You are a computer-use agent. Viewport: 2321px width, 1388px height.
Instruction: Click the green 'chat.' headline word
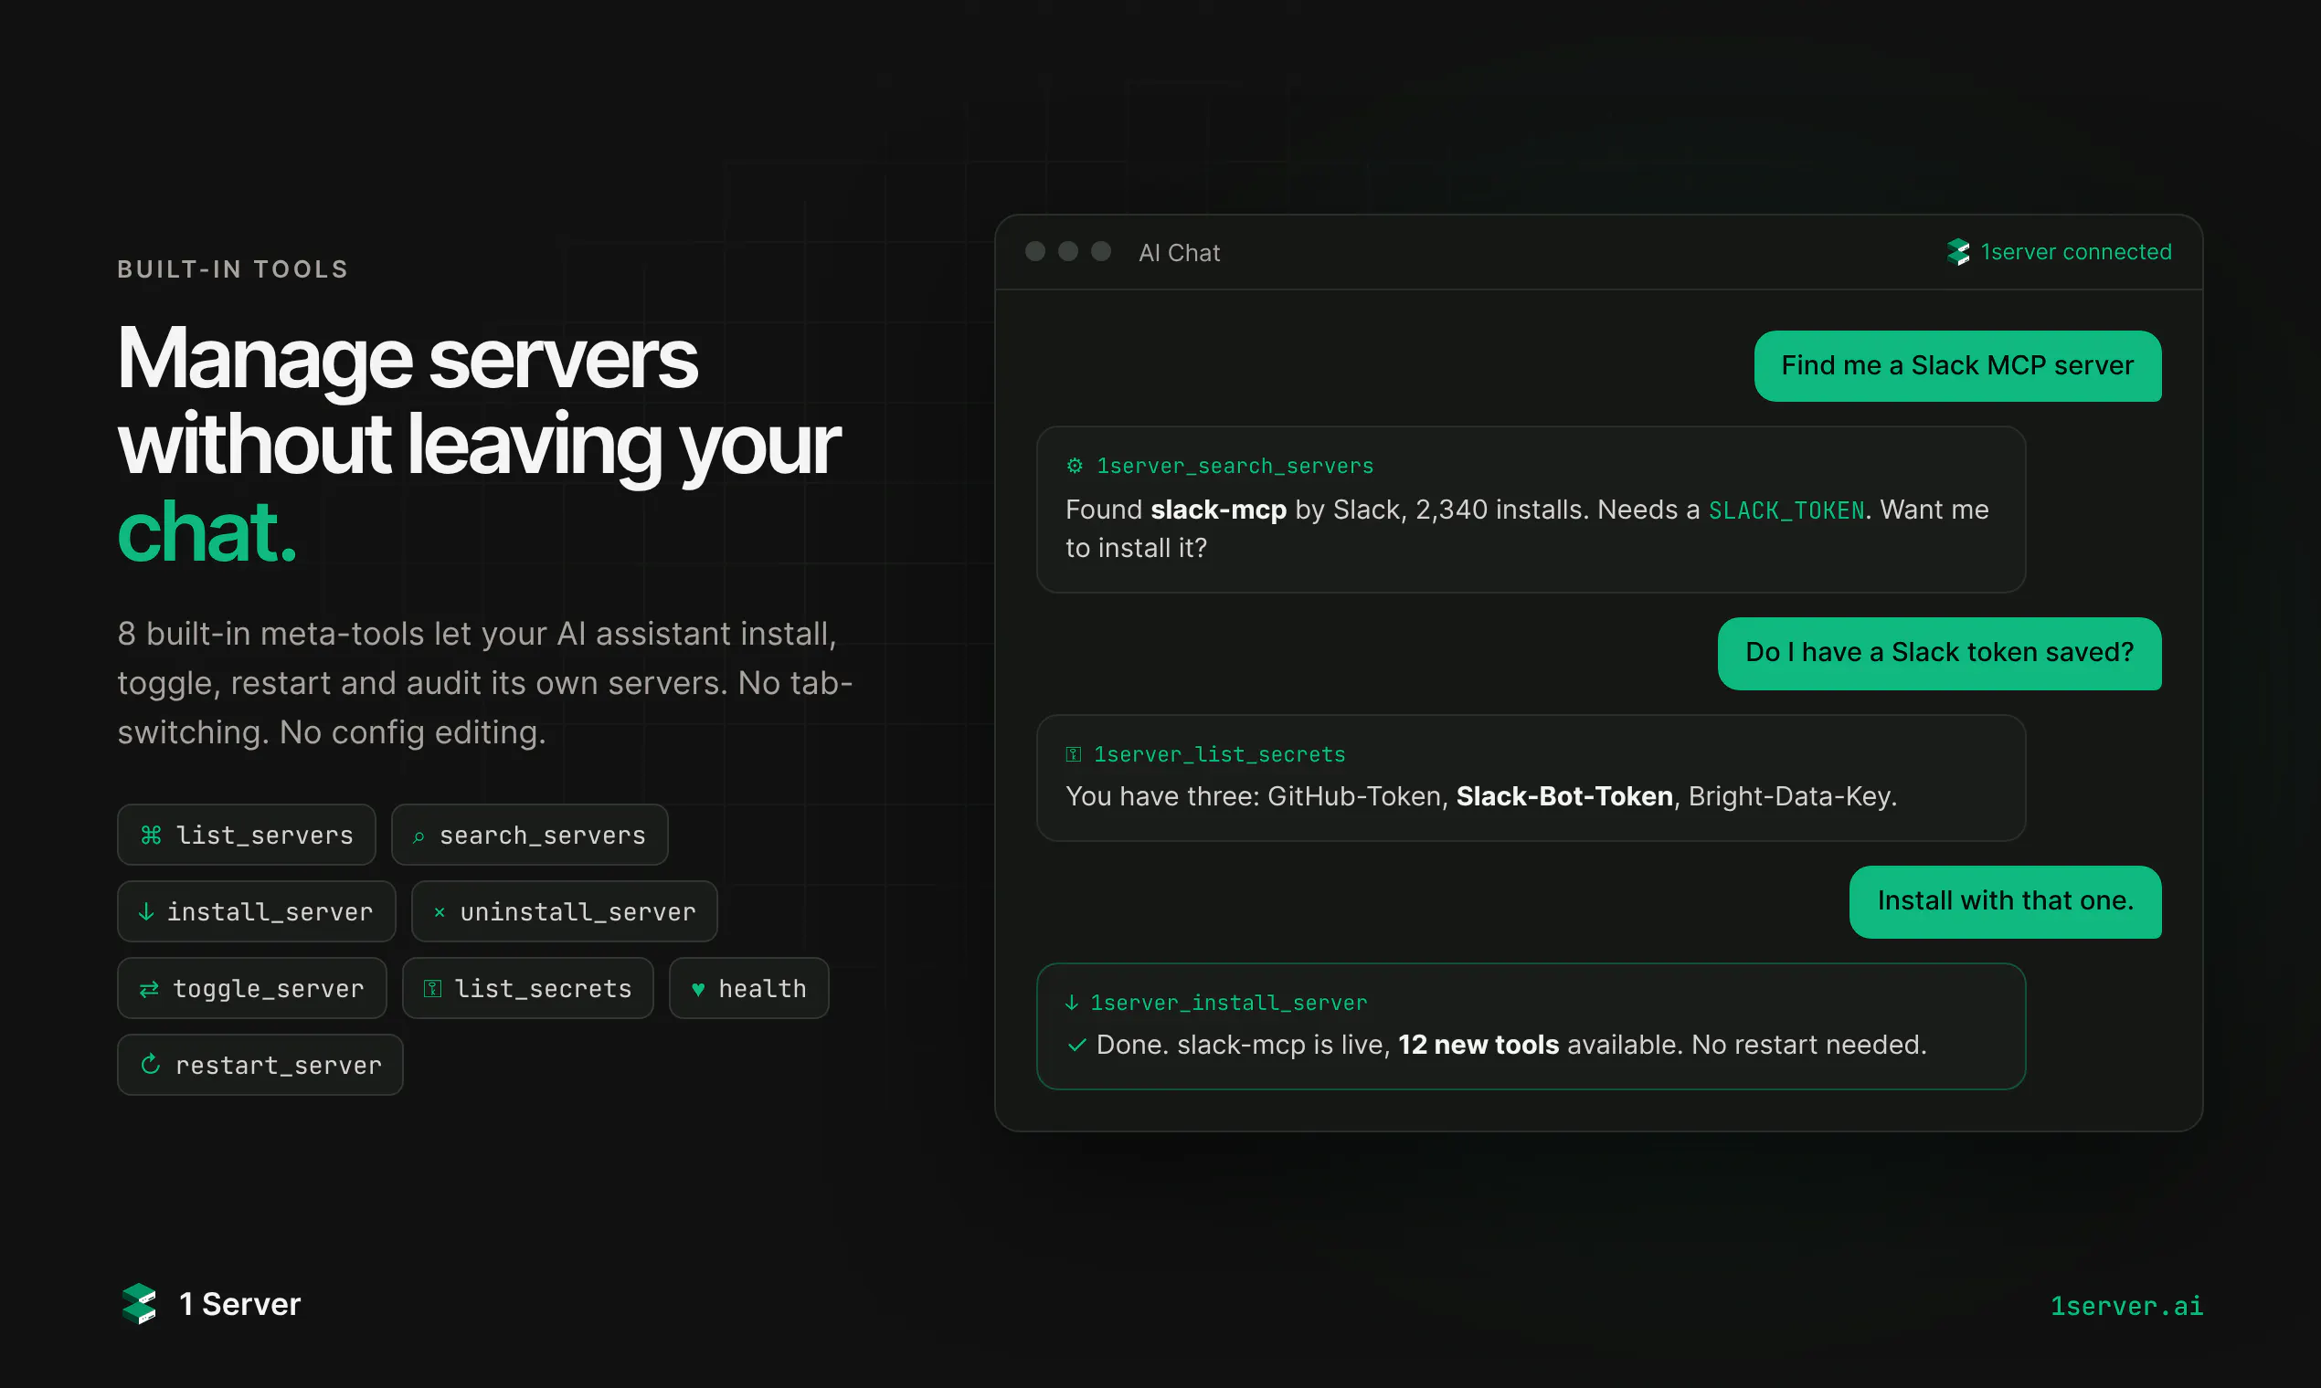pos(207,532)
